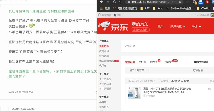
Task: Open the red stop-hand extension
Action: pyautogui.click(x=207, y=2)
